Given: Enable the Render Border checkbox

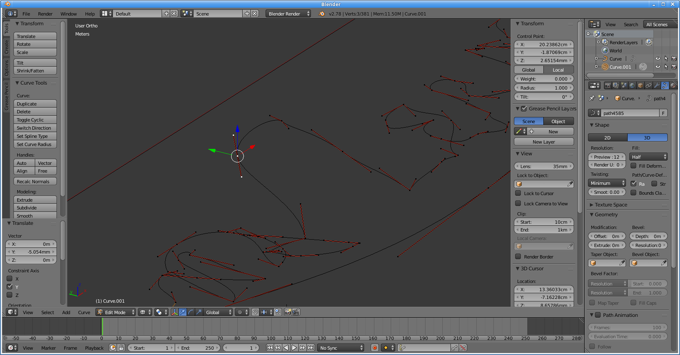Looking at the screenshot, I should coord(518,256).
